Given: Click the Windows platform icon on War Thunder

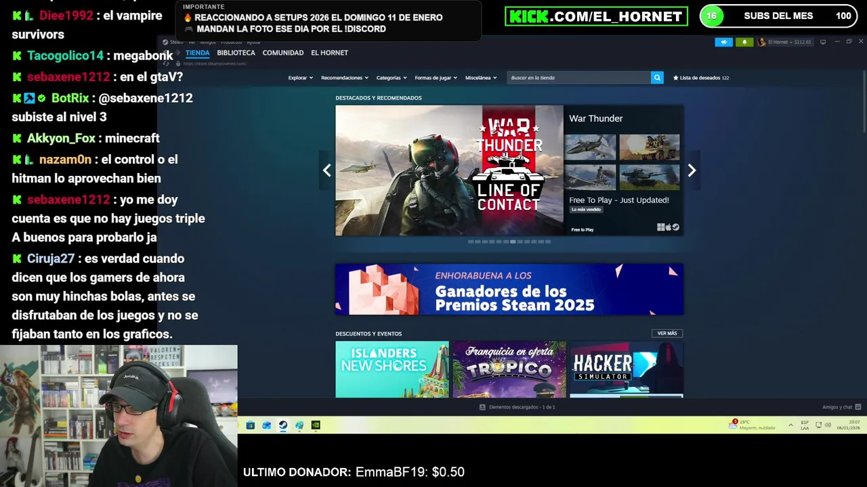Looking at the screenshot, I should 660,227.
